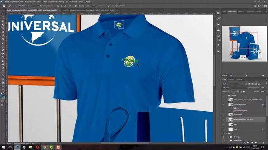Click the Navigator zoom slider handle
Screen dimensions: 268x150
246,75
